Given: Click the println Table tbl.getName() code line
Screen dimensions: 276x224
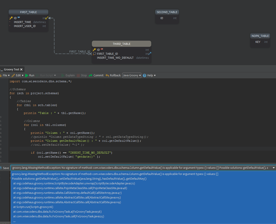Looking at the screenshot, I should coord(55,113).
